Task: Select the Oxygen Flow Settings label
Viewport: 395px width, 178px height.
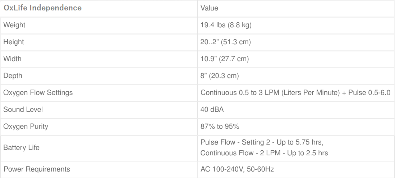Action: pos(38,92)
